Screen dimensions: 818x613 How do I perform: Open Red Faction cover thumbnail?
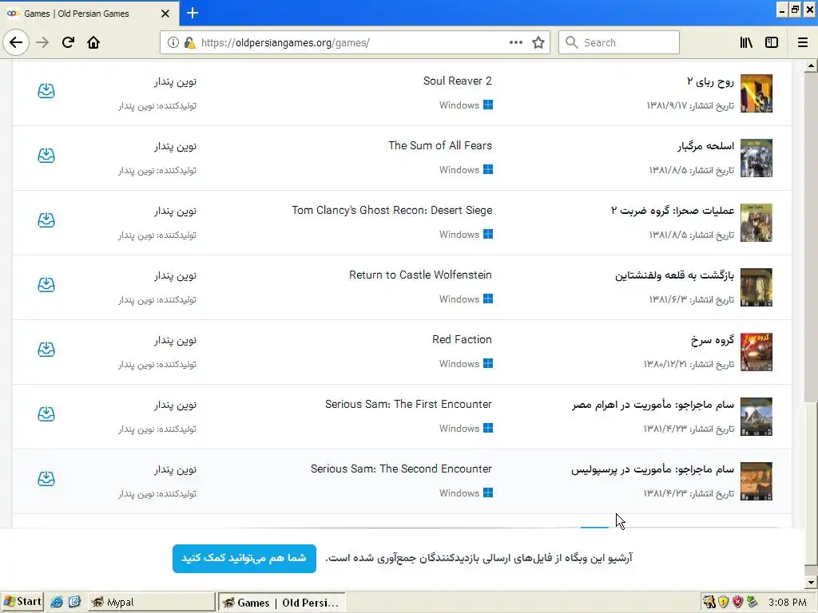[756, 352]
